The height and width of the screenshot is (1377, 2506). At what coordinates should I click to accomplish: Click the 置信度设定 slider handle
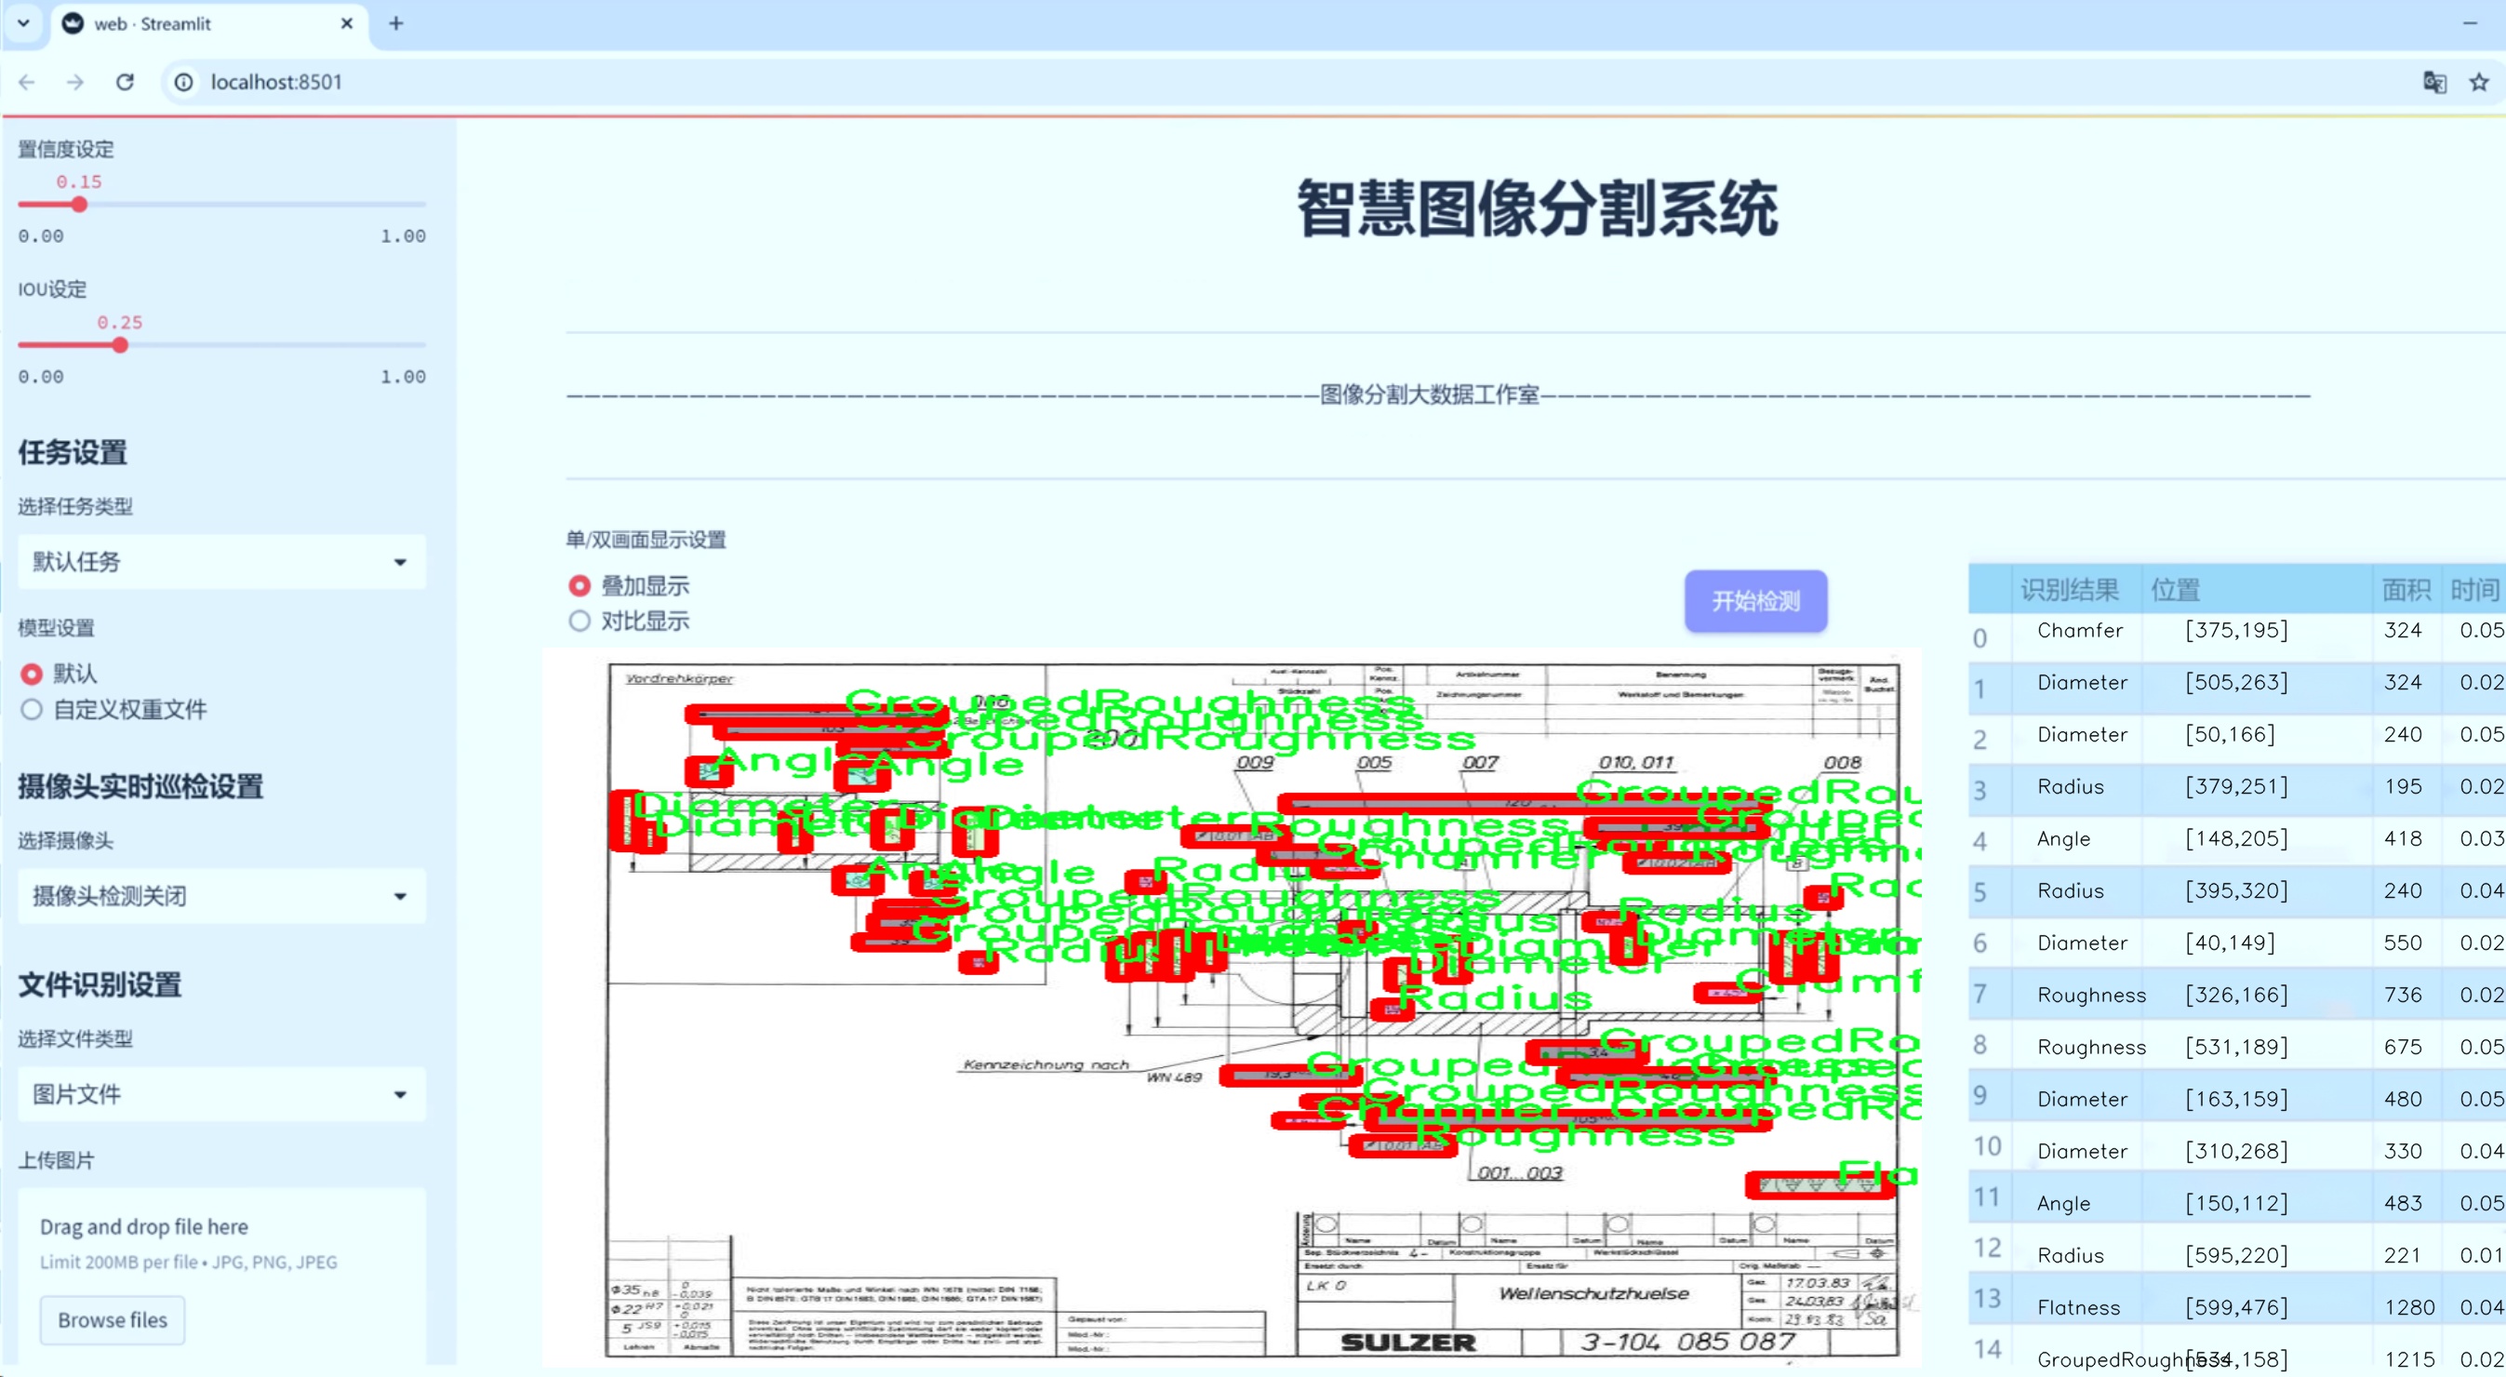pos(80,205)
